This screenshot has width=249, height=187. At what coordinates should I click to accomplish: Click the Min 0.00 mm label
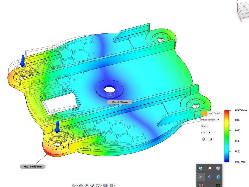pos(119,102)
